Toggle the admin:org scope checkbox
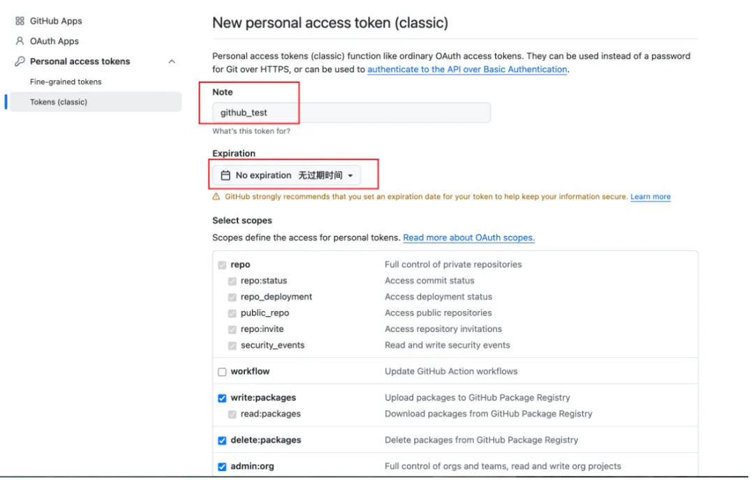 [x=222, y=467]
